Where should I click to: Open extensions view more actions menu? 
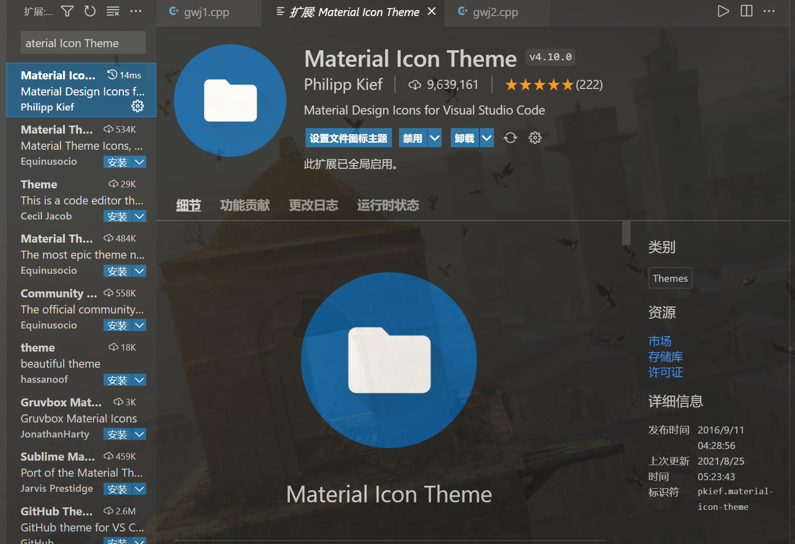[x=136, y=11]
